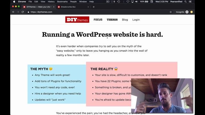Click the yellow circular toolbar icon
The image size is (205, 115).
coord(192,12)
